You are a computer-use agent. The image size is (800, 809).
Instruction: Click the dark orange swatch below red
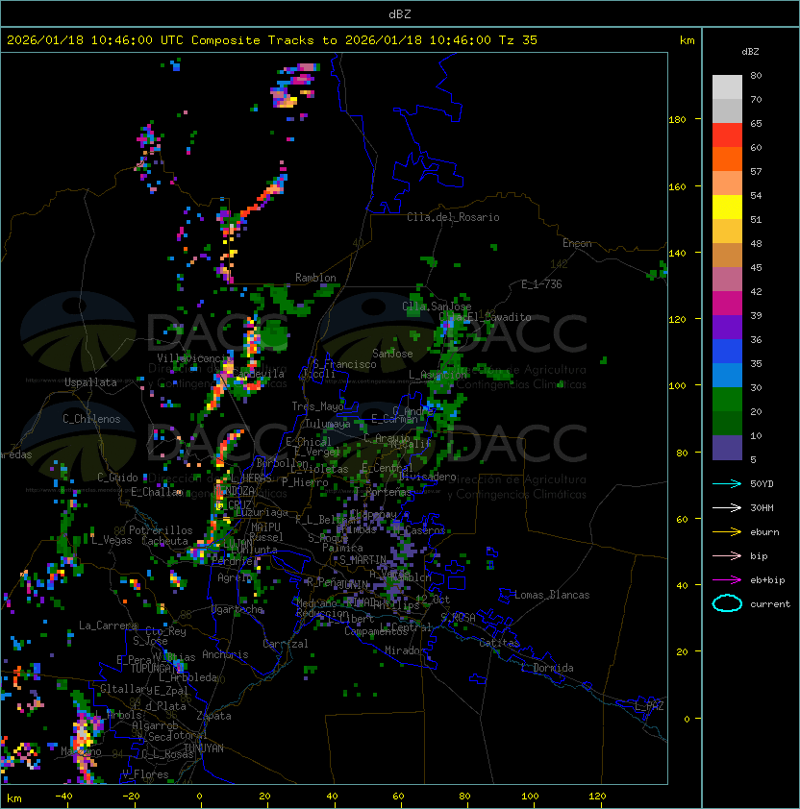(x=727, y=159)
